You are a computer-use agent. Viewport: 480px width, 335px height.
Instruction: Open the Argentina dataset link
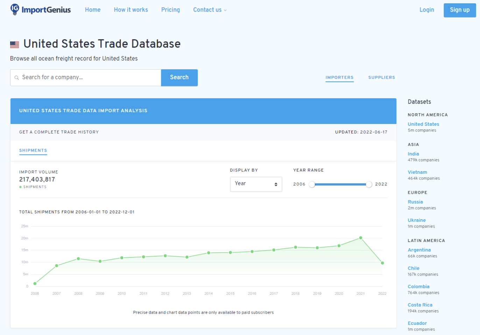tap(419, 250)
